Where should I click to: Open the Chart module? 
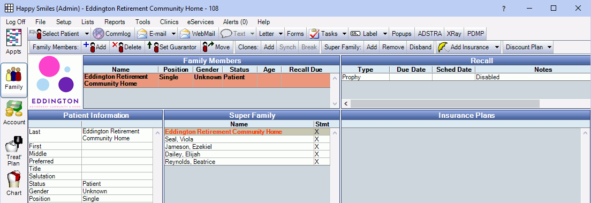coord(14,183)
